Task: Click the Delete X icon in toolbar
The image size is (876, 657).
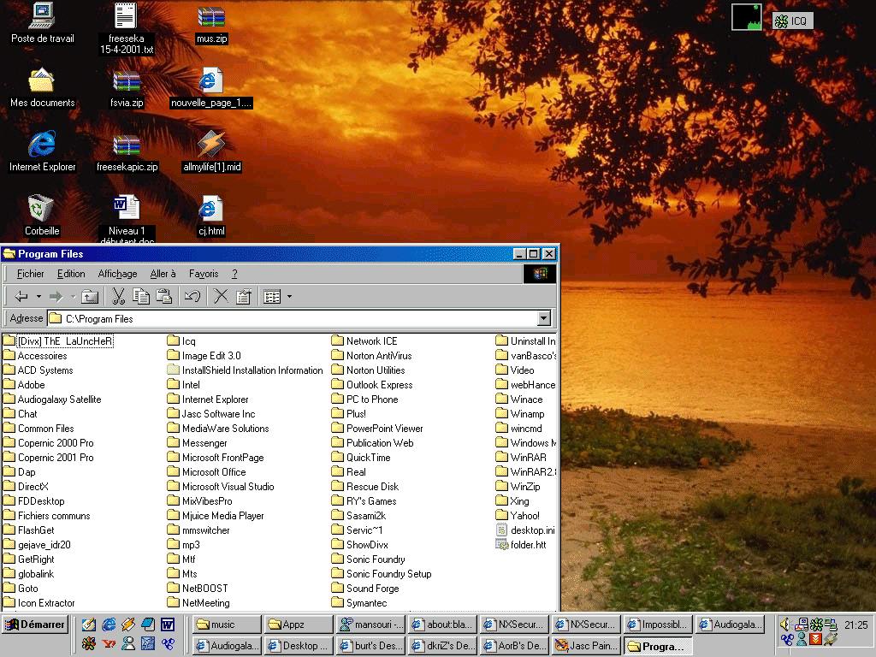Action: click(x=221, y=297)
